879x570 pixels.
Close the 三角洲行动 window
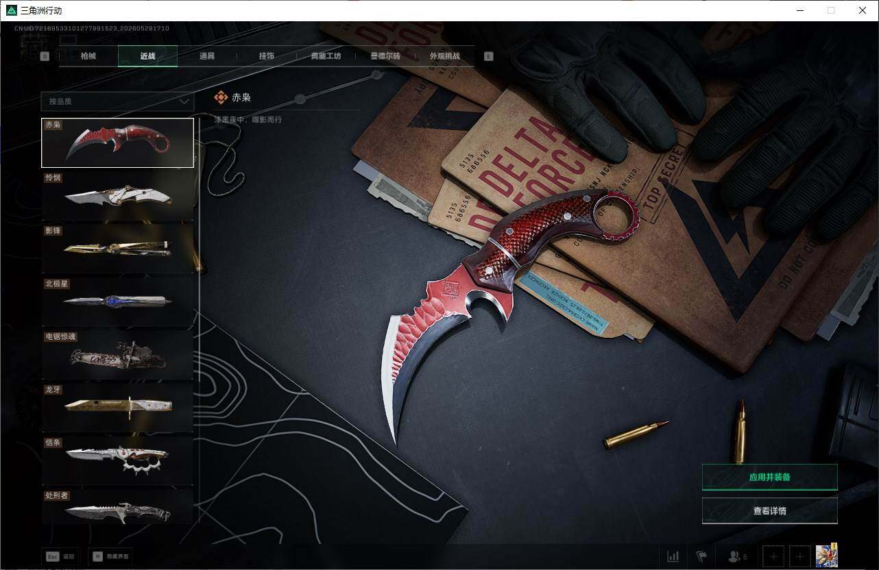pos(863,10)
